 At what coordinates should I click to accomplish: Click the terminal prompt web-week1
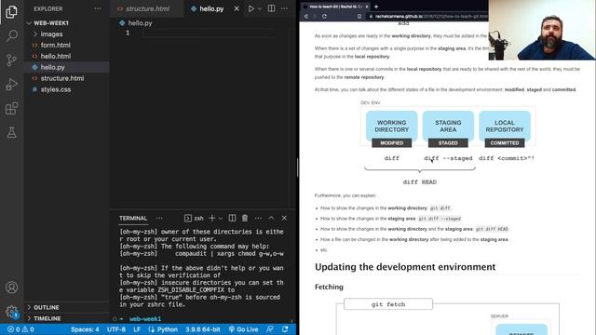145,319
